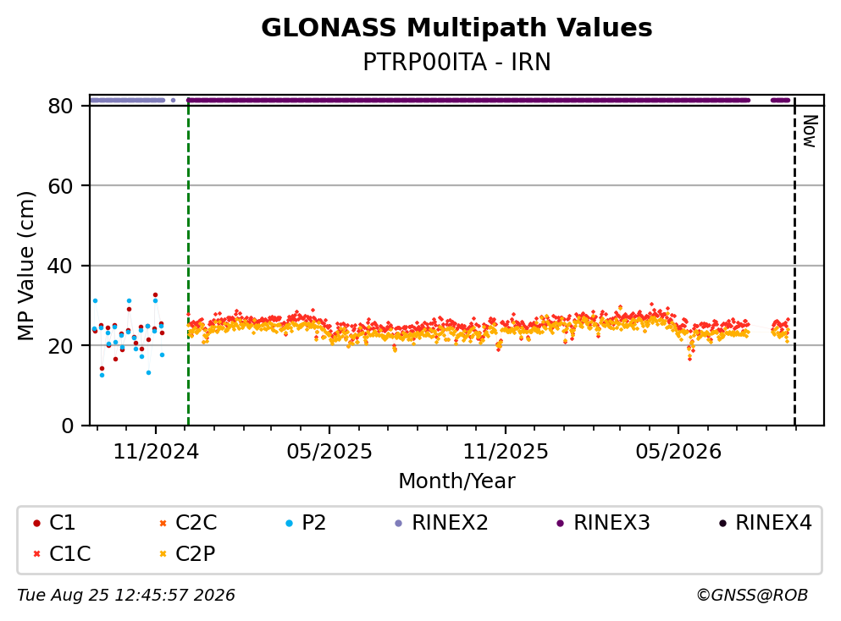Click the RINEX4 legend label

pos(773,522)
